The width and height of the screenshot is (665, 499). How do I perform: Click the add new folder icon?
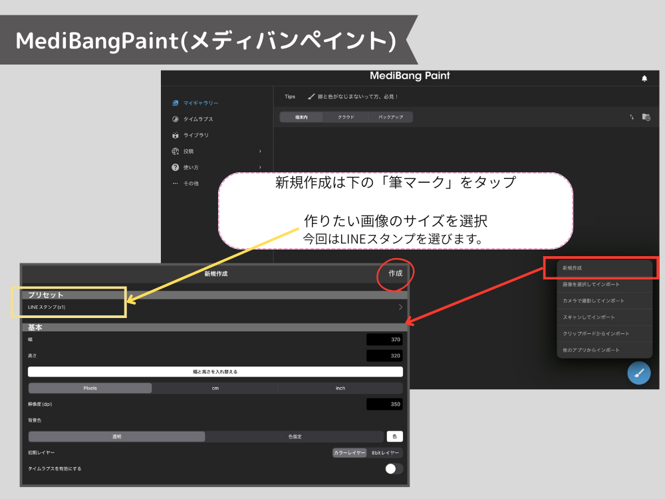(x=646, y=117)
